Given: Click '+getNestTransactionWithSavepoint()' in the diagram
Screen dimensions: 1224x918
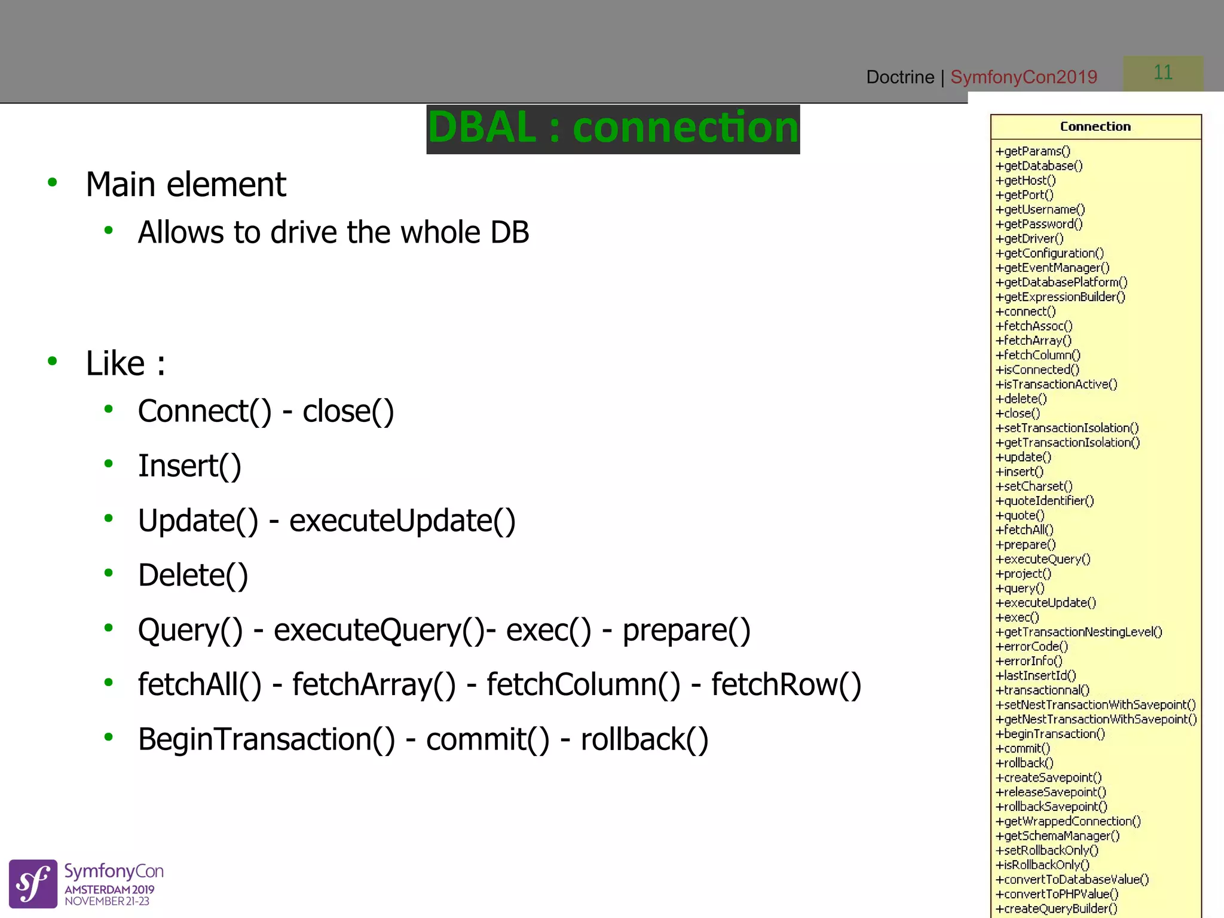Looking at the screenshot, I should pyautogui.click(x=1097, y=719).
